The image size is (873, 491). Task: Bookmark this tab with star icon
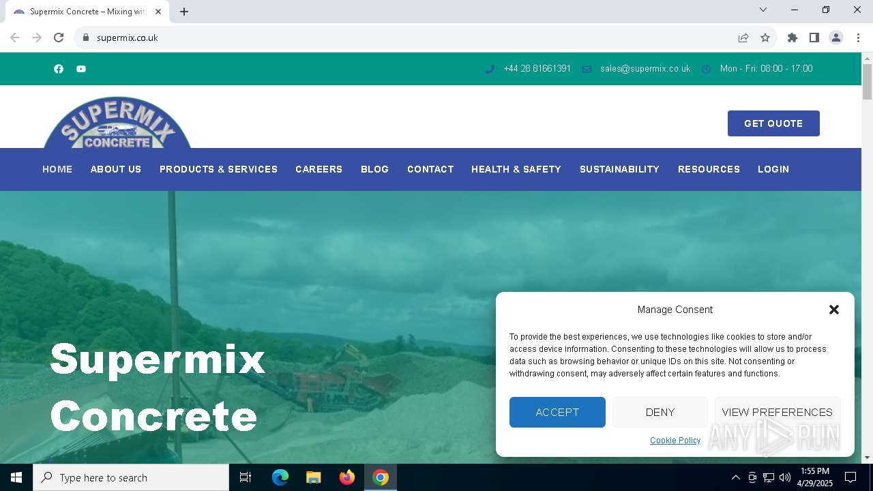pyautogui.click(x=765, y=38)
